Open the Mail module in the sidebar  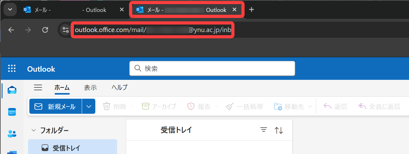(12, 91)
